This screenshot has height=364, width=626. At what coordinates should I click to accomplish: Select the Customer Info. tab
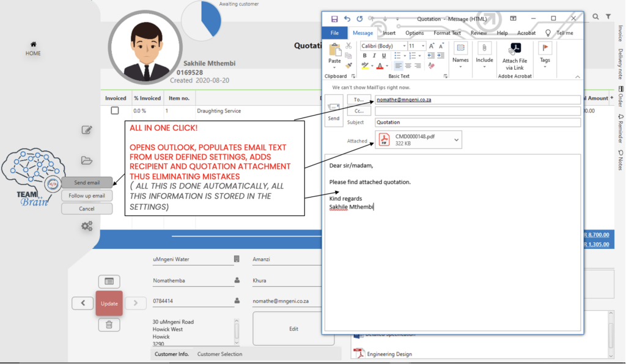coord(172,354)
